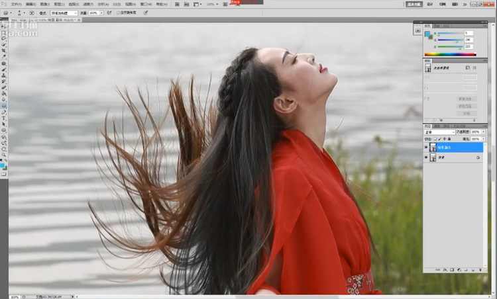
Task: Open the File menu
Action: coord(17,4)
